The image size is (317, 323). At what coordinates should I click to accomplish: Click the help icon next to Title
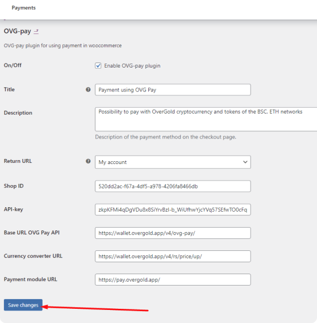click(88, 90)
